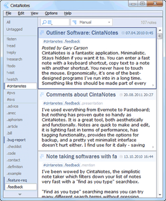The image size is (166, 201).
Task: Open the Edit menu
Action: [x=21, y=13]
